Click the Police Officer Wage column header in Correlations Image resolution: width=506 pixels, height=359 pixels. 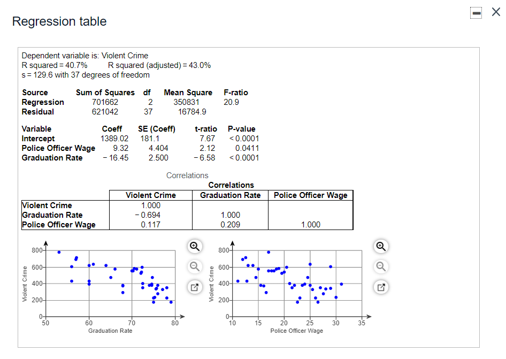coord(310,195)
